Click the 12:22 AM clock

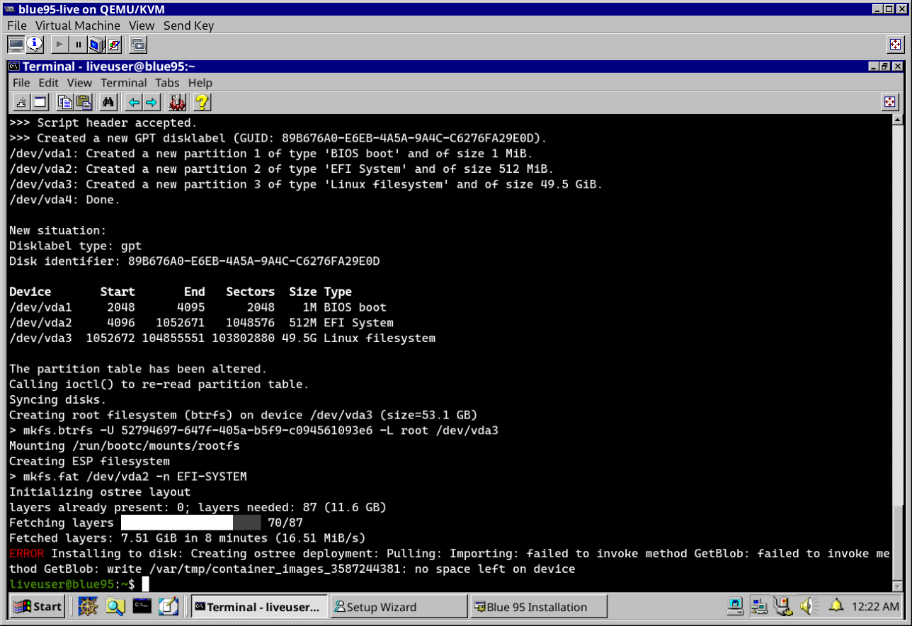point(875,607)
